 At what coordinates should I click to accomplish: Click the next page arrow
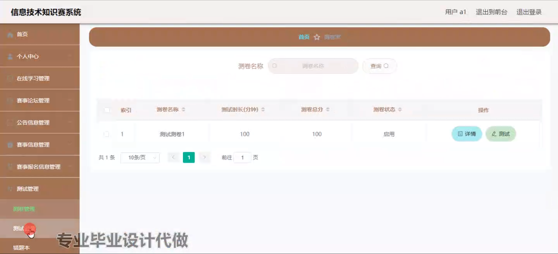(x=204, y=157)
